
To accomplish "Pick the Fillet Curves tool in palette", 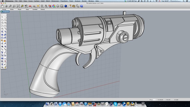I will [x=5, y=29].
